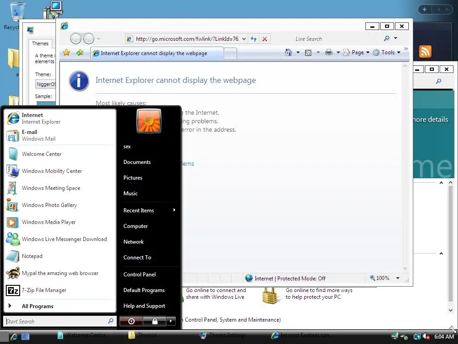Image resolution: width=458 pixels, height=344 pixels.
Task: Click the volume icon in system tray
Action: point(426,337)
